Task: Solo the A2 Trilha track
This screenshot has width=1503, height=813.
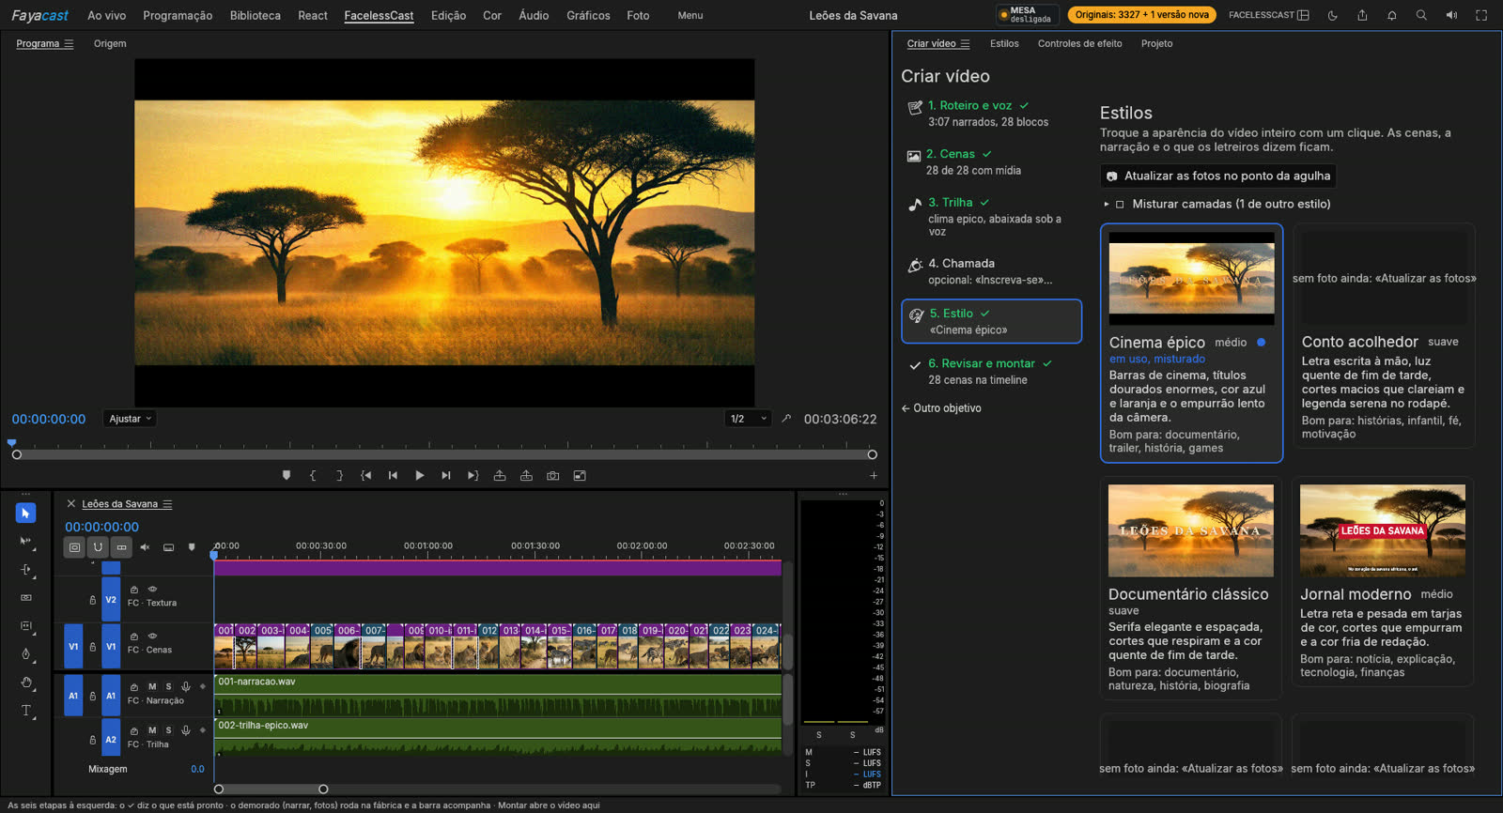Action: 169,730
